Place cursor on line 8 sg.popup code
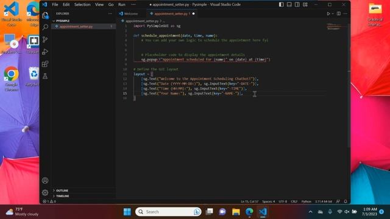Image resolution: width=390 pixels, height=219 pixels. 205,60
